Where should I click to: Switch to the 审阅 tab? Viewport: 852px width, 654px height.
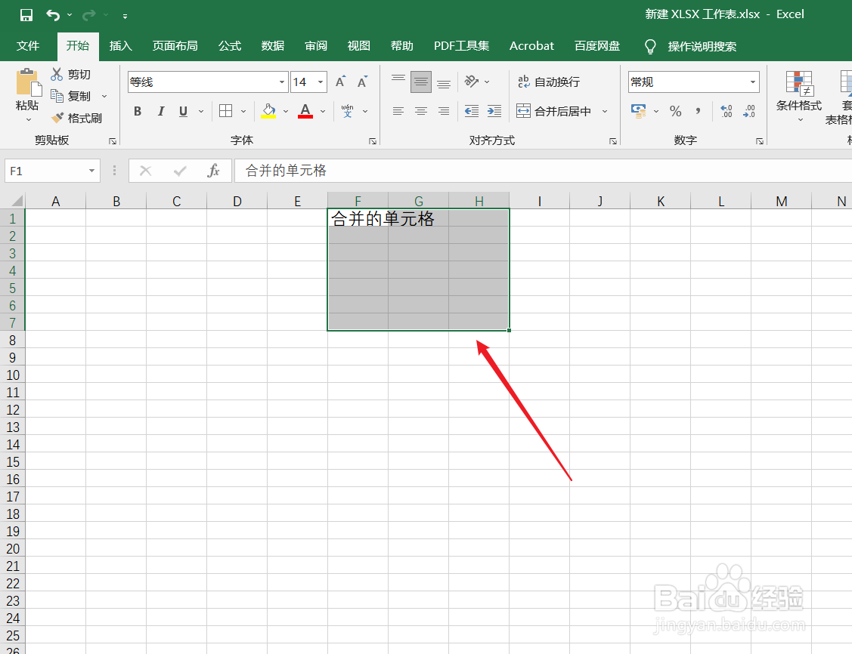click(x=316, y=46)
